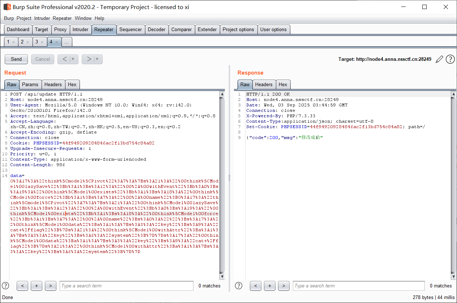Click request search + options button
This screenshot has height=303, width=457.
[x=37, y=286]
